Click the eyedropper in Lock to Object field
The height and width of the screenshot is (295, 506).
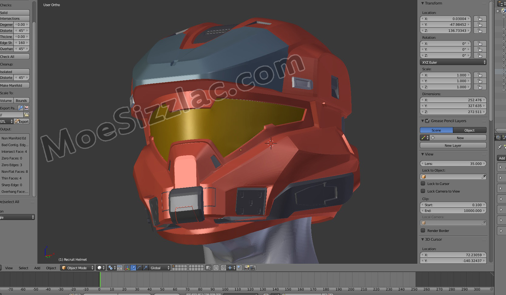pyautogui.click(x=484, y=177)
